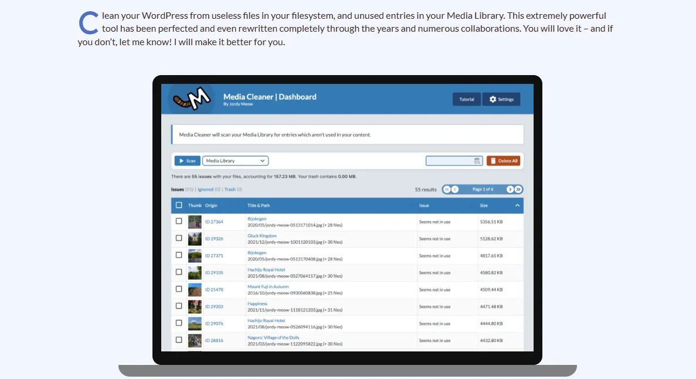The height and width of the screenshot is (379, 696).
Task: Switch to the Ignored filter tab
Action: [x=205, y=189]
